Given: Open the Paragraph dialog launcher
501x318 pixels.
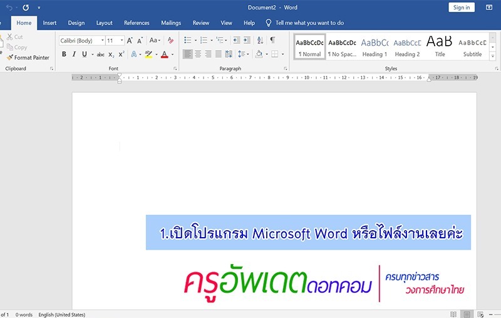Looking at the screenshot, I should (x=286, y=68).
